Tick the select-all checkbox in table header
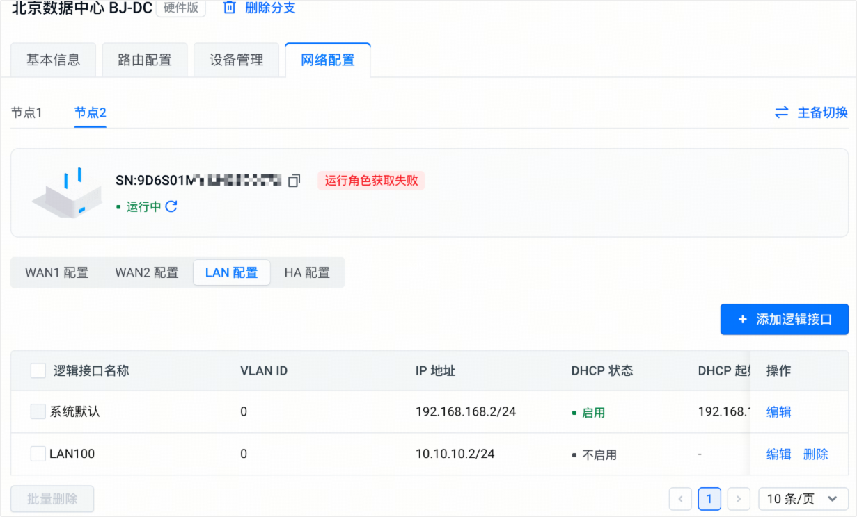 [38, 370]
